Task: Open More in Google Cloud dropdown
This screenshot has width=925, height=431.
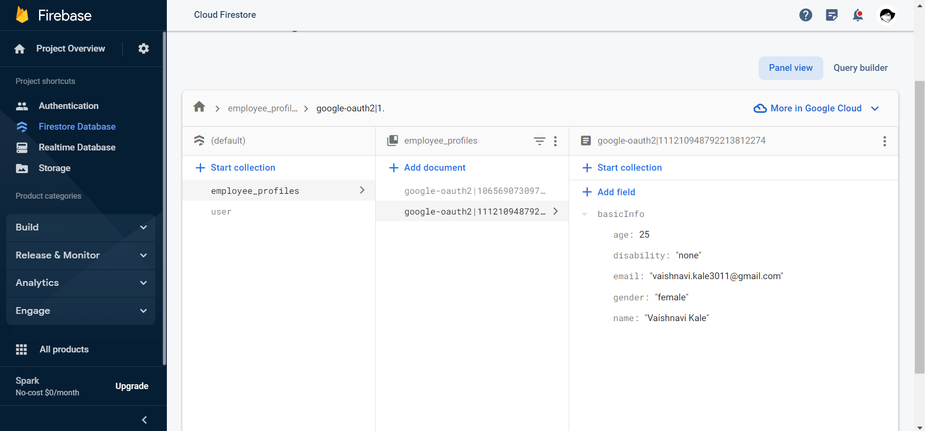Action: 816,108
